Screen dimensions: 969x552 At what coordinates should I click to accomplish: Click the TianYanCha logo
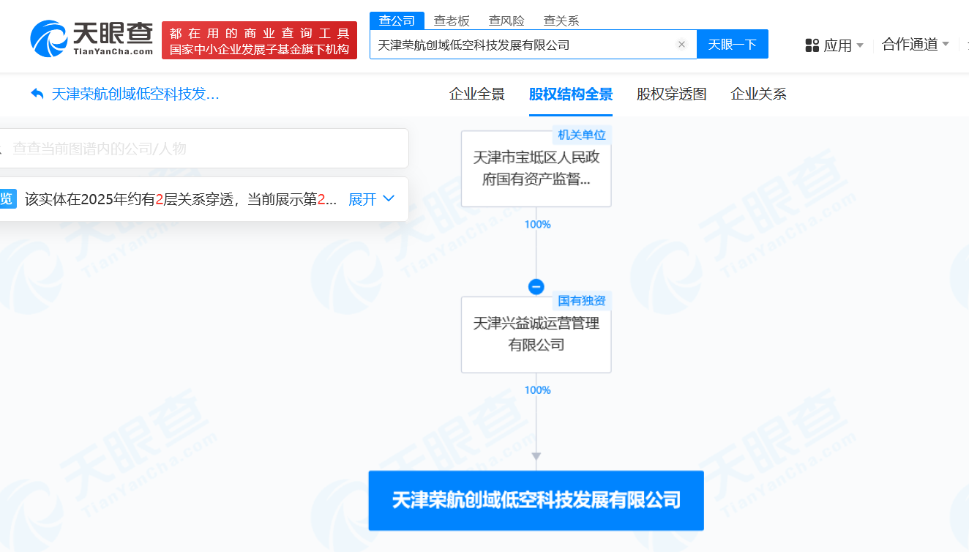91,39
